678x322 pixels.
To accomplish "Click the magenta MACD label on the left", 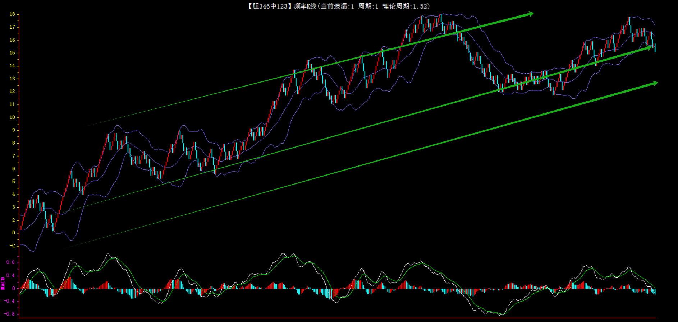I will [3, 283].
